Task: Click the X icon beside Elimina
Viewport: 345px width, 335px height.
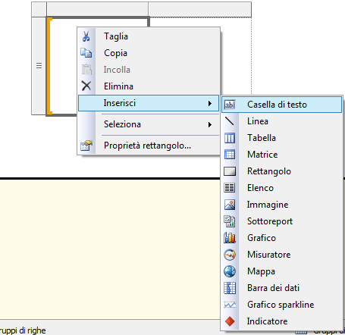Action: click(x=86, y=86)
